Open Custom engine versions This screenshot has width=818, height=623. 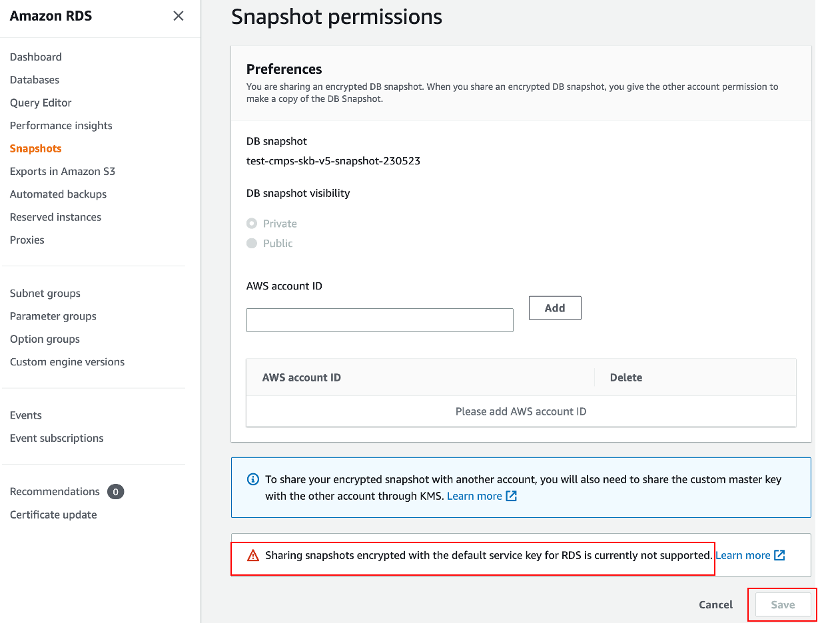(x=67, y=362)
